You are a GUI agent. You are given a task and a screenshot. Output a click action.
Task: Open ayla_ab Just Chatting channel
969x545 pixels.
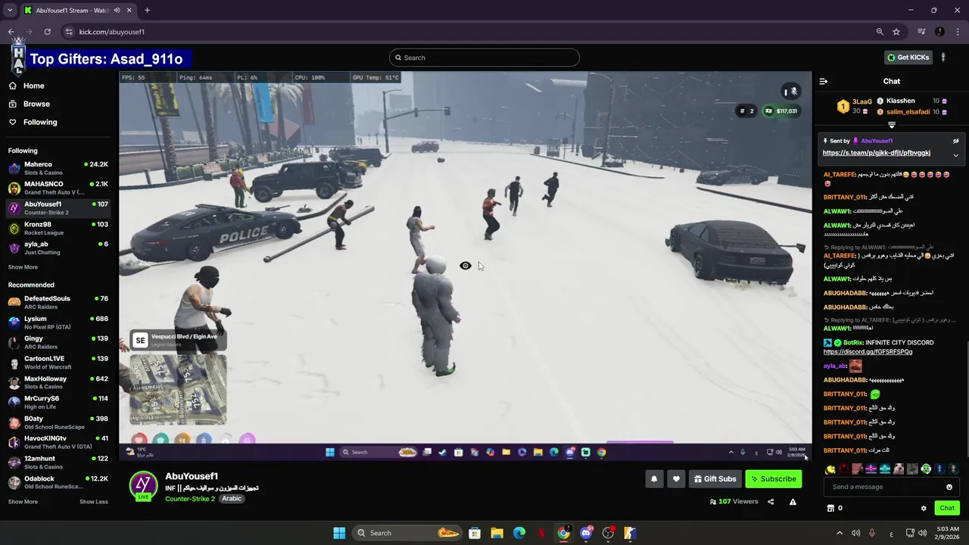point(58,248)
